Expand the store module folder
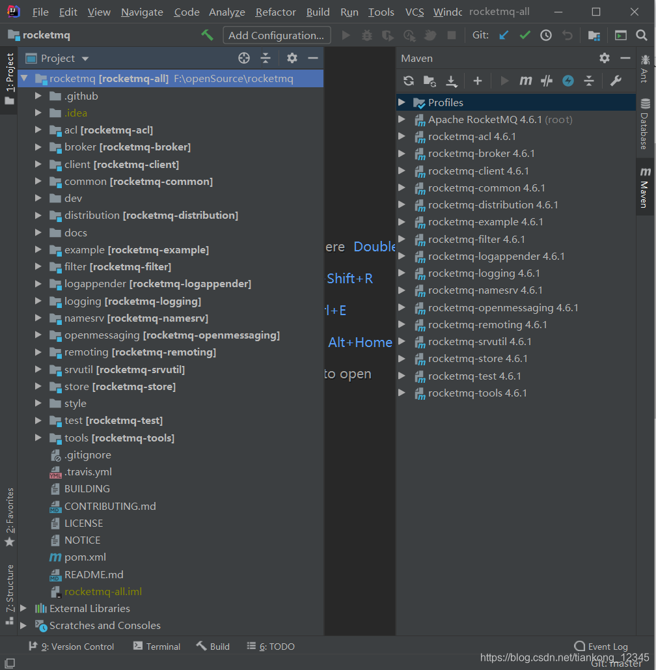The image size is (656, 670). pos(38,386)
